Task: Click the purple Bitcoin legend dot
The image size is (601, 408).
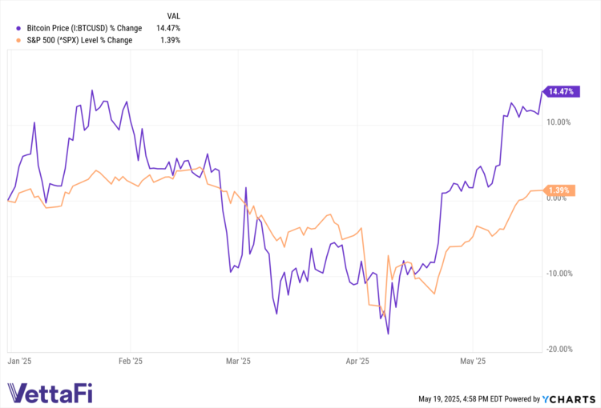Action: pyautogui.click(x=8, y=29)
